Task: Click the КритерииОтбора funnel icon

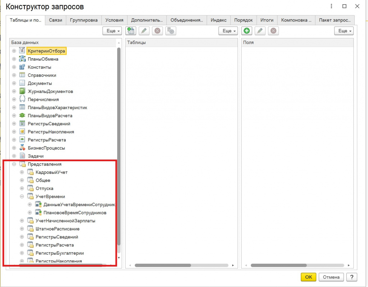Action: [x=22, y=50]
